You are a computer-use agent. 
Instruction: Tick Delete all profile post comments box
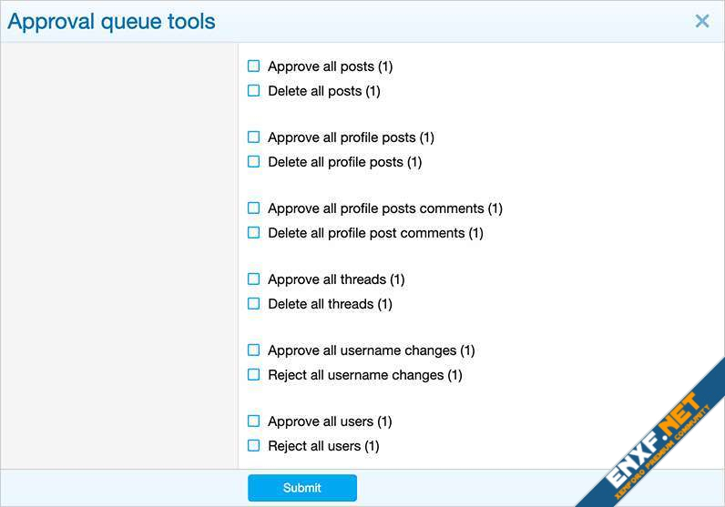254,233
